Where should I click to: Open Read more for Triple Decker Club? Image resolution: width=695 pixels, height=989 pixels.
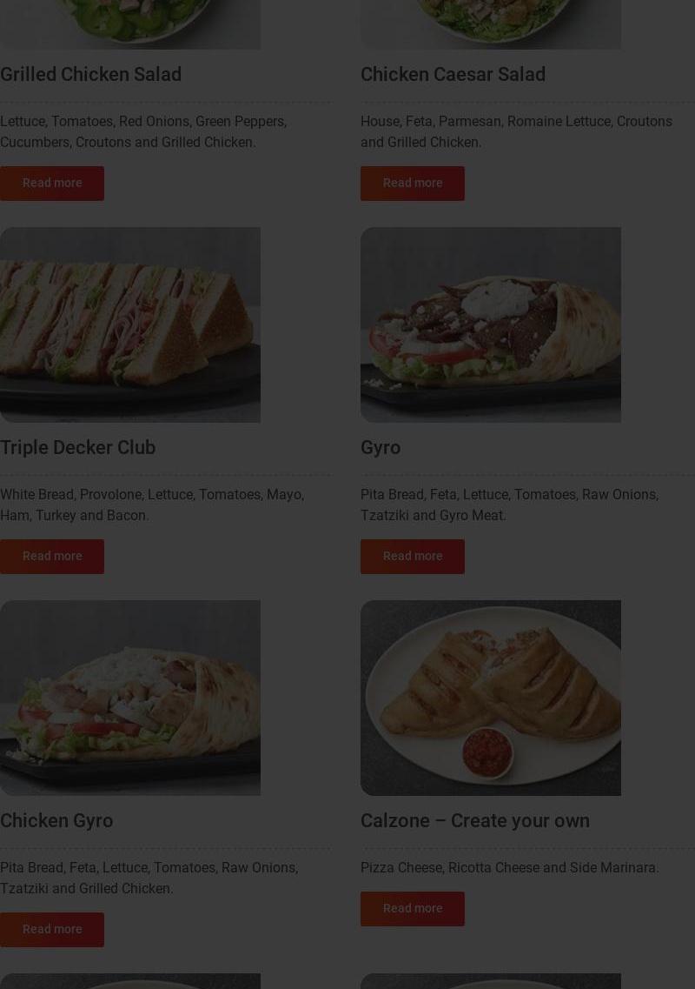(x=51, y=557)
